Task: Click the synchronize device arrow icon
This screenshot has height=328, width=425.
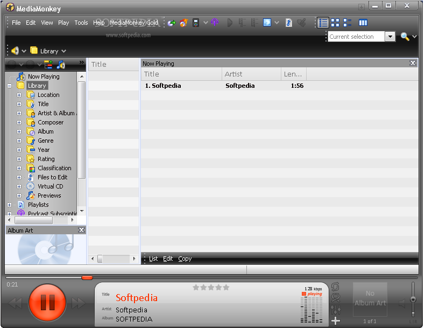Action: coord(171,23)
